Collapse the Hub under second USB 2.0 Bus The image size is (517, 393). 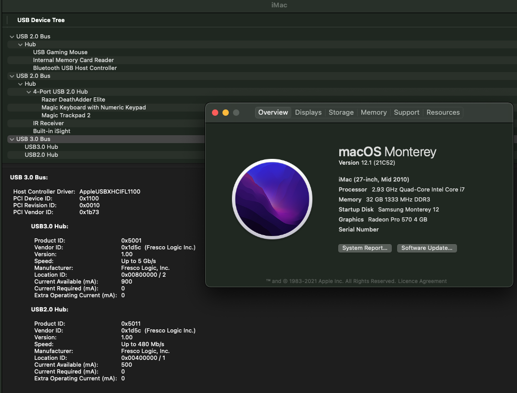pyautogui.click(x=20, y=84)
